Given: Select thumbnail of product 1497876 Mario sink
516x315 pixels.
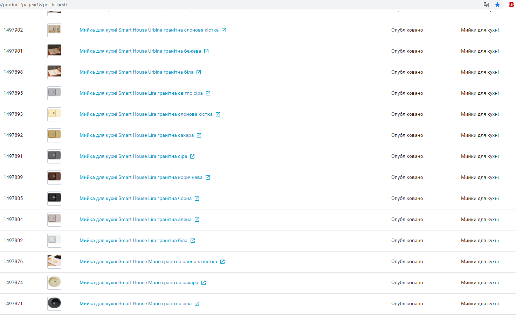Looking at the screenshot, I should 54,262.
